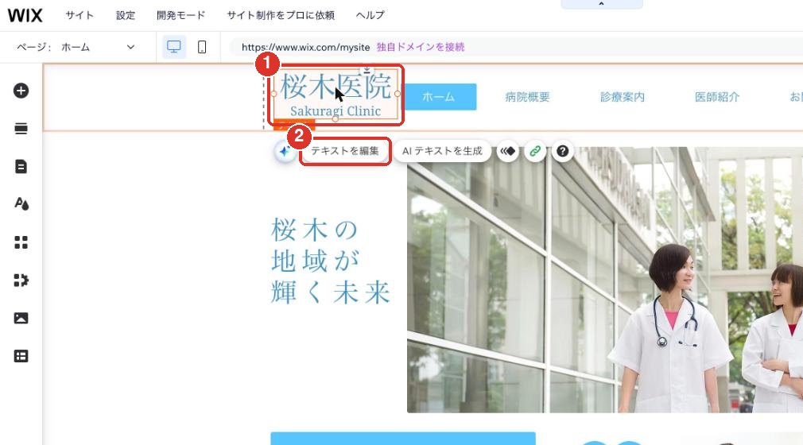Click the Wix logo

(x=25, y=15)
